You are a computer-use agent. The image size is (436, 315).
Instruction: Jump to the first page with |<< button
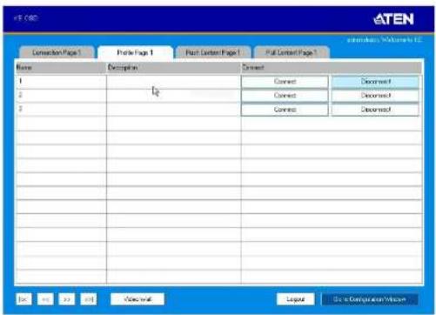coord(23,299)
